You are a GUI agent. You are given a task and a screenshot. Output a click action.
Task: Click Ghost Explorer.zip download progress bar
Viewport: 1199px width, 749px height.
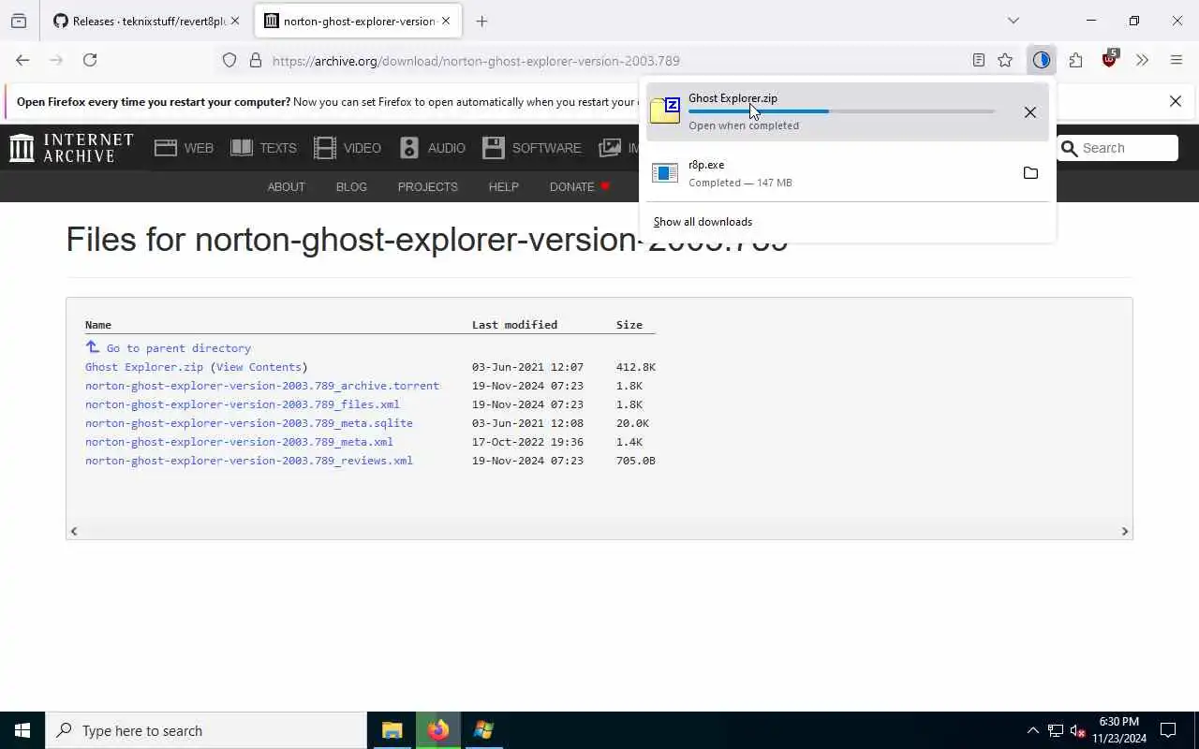tap(841, 111)
